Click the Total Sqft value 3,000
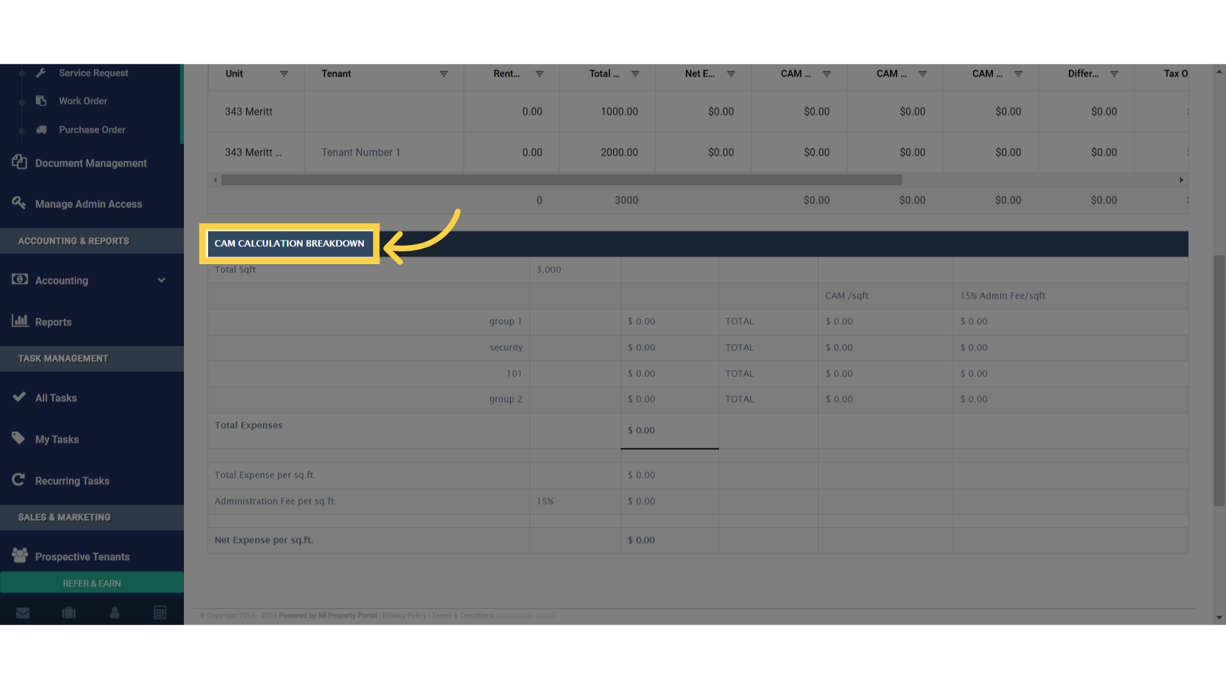The height and width of the screenshot is (689, 1226). click(x=549, y=270)
